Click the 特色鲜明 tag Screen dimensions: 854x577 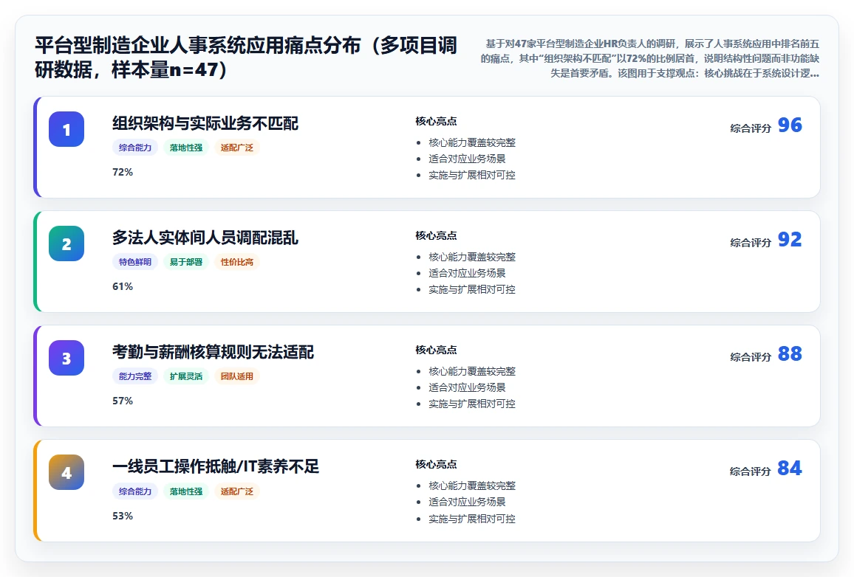click(x=135, y=262)
